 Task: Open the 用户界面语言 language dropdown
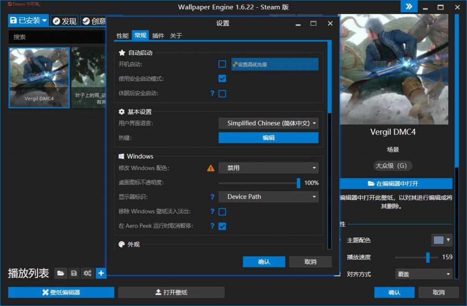[x=268, y=123]
